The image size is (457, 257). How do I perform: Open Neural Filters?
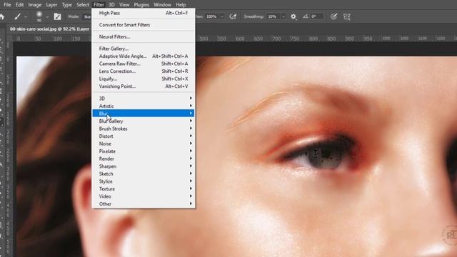(144, 36)
